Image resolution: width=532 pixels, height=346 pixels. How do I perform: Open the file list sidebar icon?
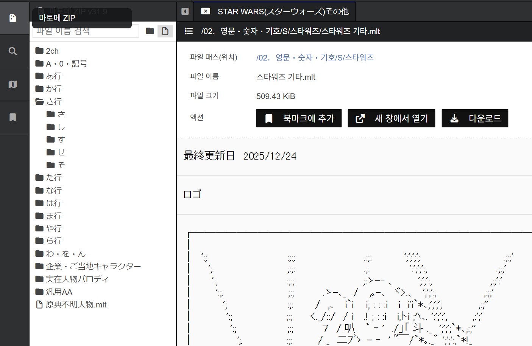(13, 18)
